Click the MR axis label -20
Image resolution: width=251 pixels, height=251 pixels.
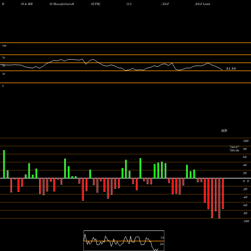coord(245,189)
